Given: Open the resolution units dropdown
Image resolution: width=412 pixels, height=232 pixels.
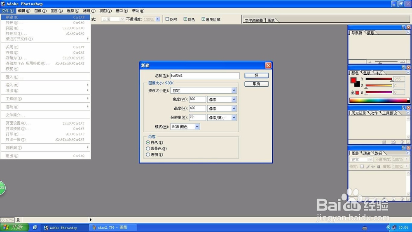Looking at the screenshot, I should pyautogui.click(x=234, y=118).
